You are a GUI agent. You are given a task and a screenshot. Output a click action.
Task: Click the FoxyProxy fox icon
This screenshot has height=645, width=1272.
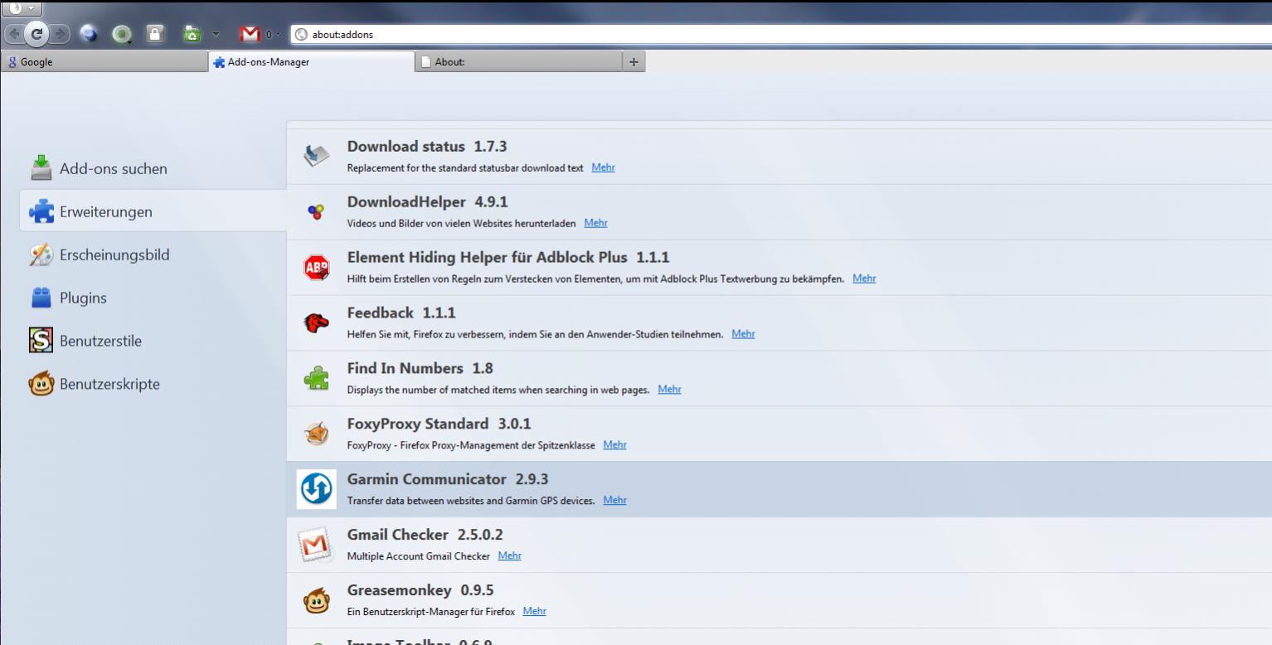317,434
